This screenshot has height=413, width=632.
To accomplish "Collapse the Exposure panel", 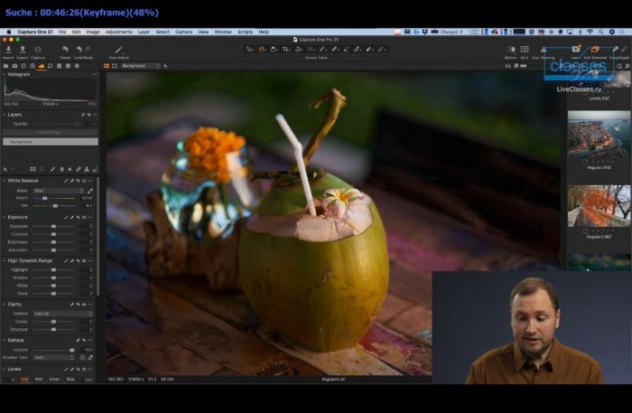I will pyautogui.click(x=4, y=217).
